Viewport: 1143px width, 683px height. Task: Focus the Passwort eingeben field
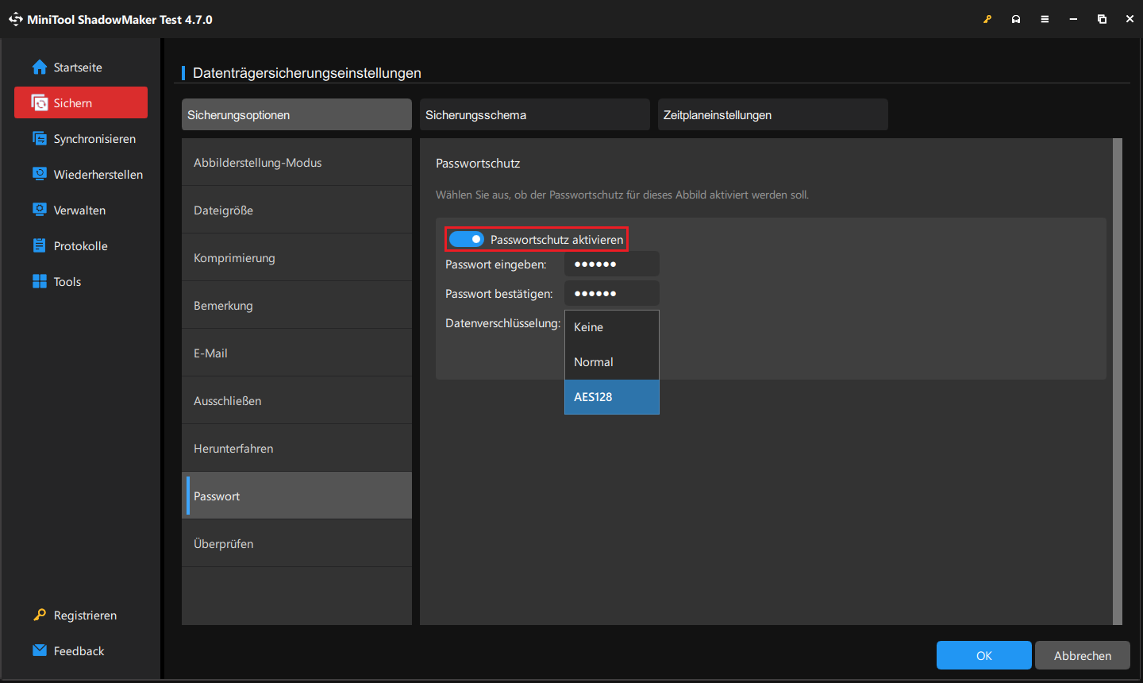(612, 264)
